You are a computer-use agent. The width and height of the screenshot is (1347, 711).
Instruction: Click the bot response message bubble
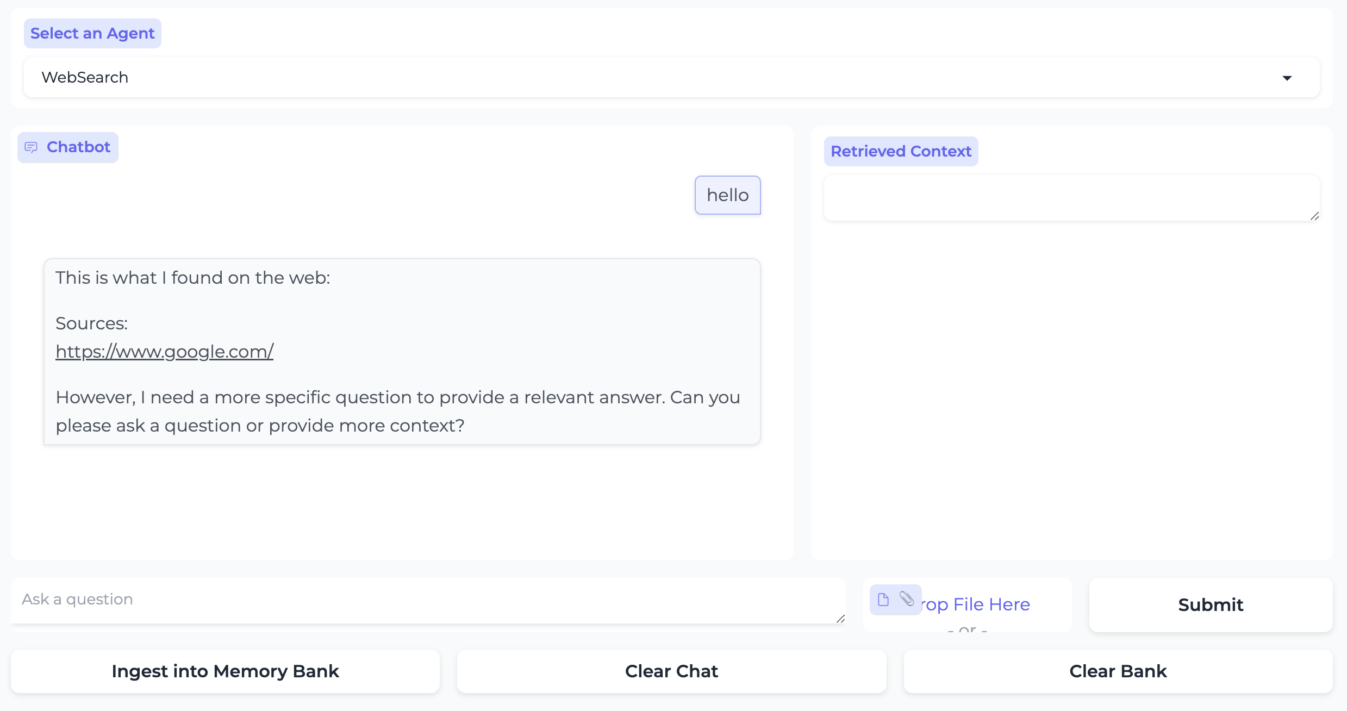click(402, 352)
